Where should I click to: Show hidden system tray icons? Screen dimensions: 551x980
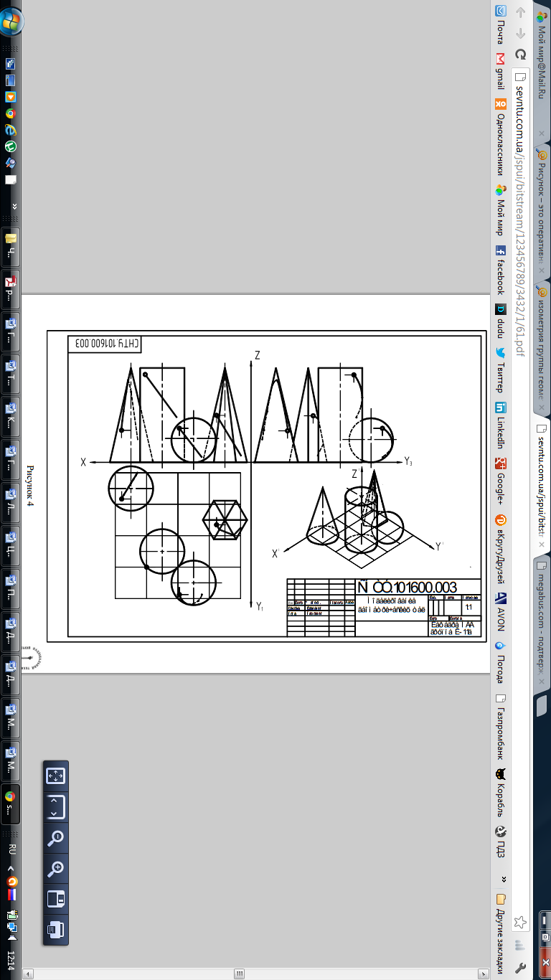pos(11,867)
